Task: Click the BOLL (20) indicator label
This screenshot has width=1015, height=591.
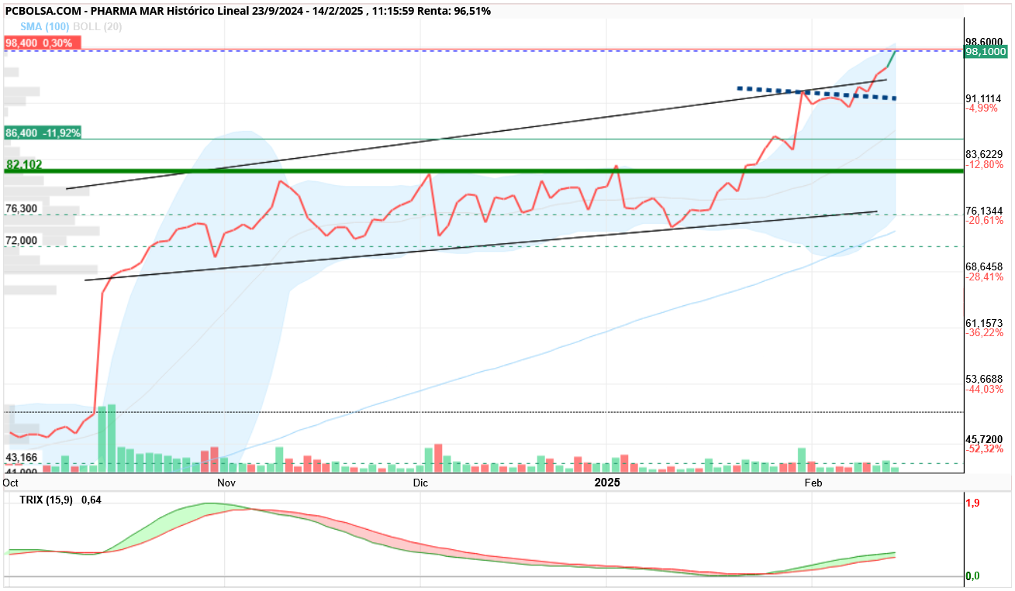Action: (x=91, y=26)
